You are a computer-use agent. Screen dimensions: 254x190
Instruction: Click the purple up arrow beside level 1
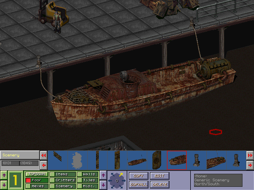[4, 175]
